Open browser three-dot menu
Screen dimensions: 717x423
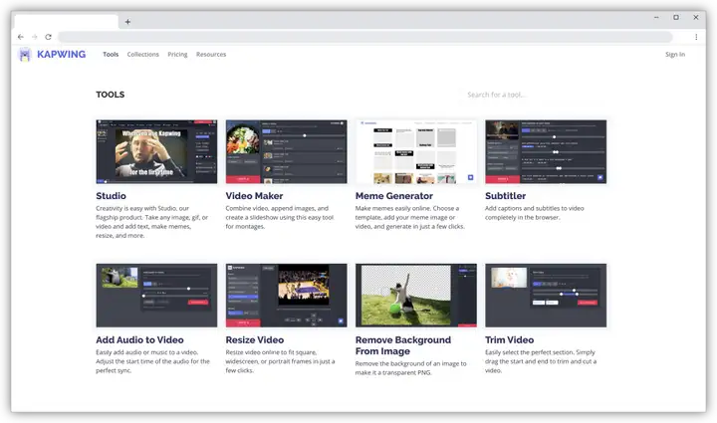[696, 37]
